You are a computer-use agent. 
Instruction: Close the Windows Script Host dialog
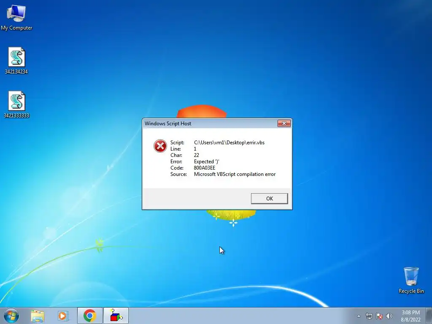pos(284,124)
